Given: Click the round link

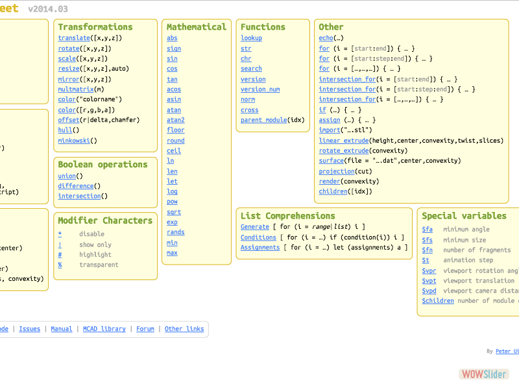Looking at the screenshot, I should pos(176,141).
